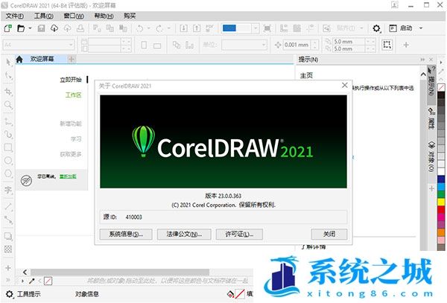Click the green reload link beside offline notice
Image resolution: width=447 pixels, height=303 pixels.
[68, 176]
